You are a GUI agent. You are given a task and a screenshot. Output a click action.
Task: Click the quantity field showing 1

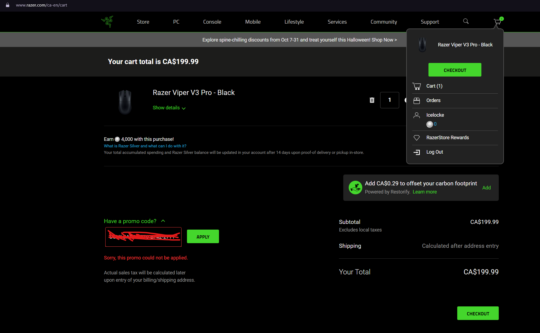[389, 100]
